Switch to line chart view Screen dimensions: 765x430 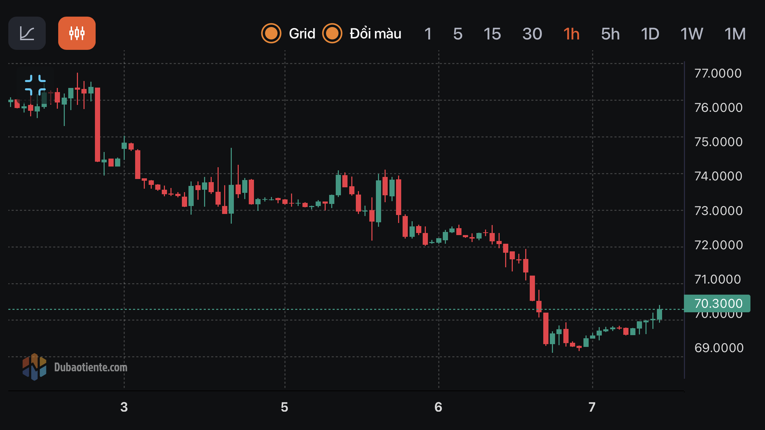pos(27,33)
